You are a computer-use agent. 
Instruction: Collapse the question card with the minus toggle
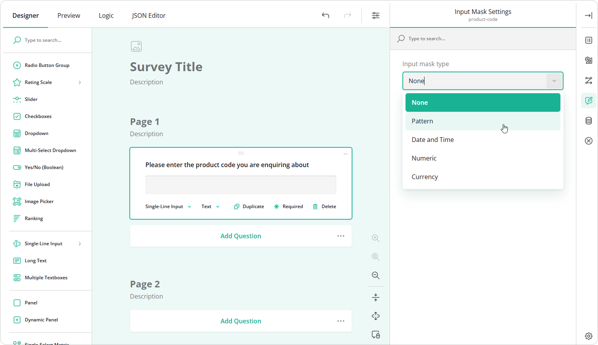tap(345, 153)
